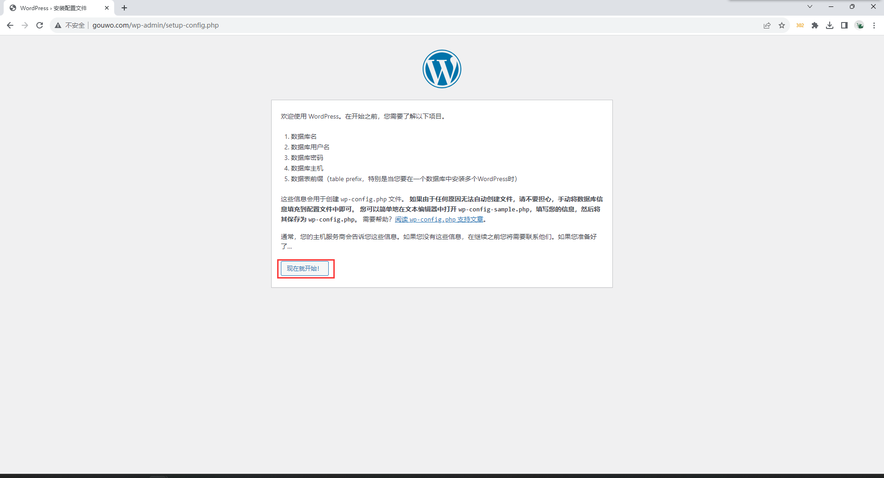Click the WordPress logo
This screenshot has width=884, height=478.
(x=442, y=69)
